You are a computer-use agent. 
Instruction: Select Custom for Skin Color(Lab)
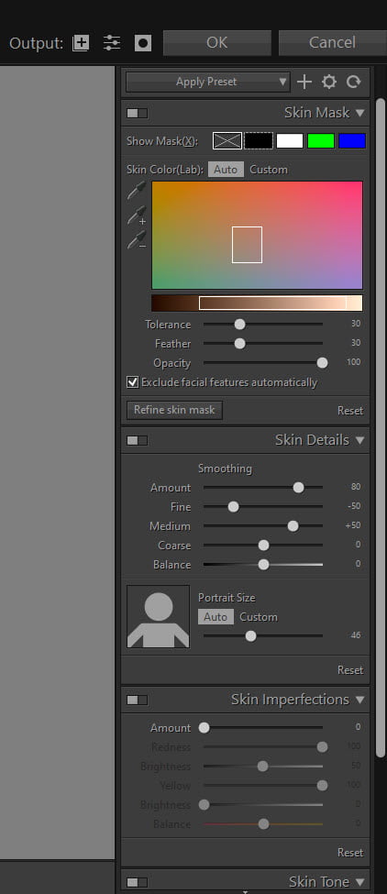coord(269,170)
